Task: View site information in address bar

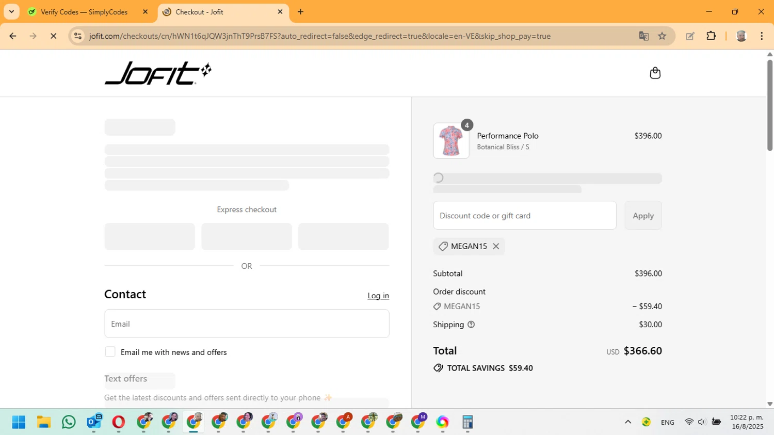Action: [78, 36]
